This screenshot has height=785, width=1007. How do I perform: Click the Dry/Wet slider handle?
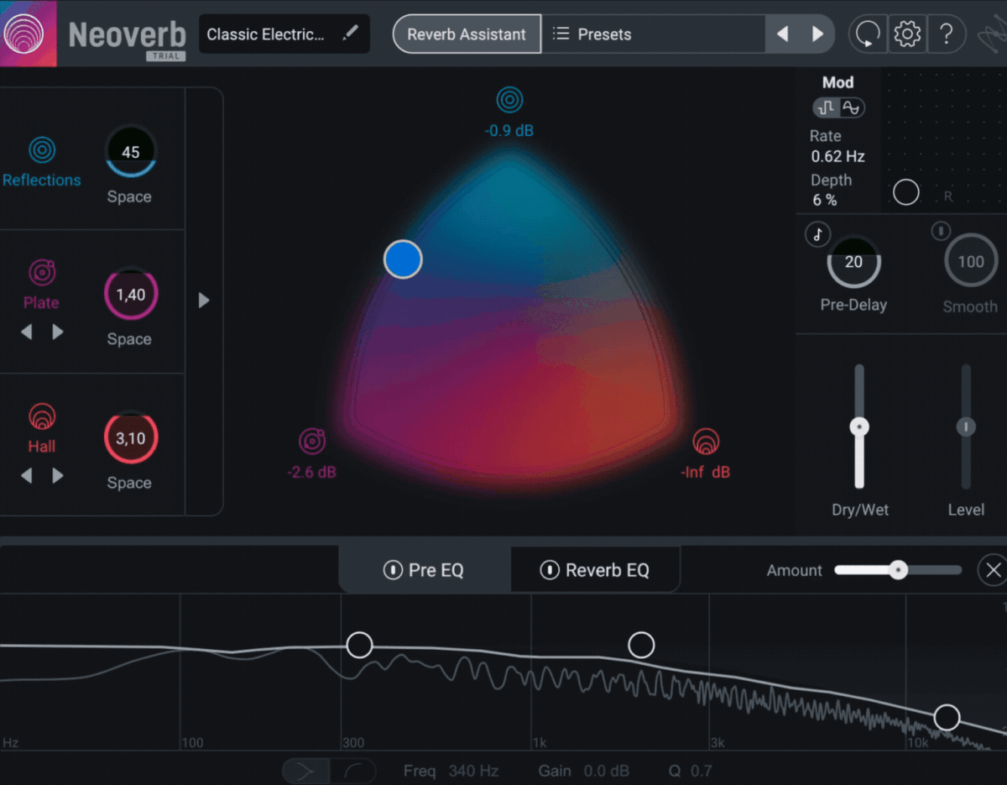click(859, 427)
